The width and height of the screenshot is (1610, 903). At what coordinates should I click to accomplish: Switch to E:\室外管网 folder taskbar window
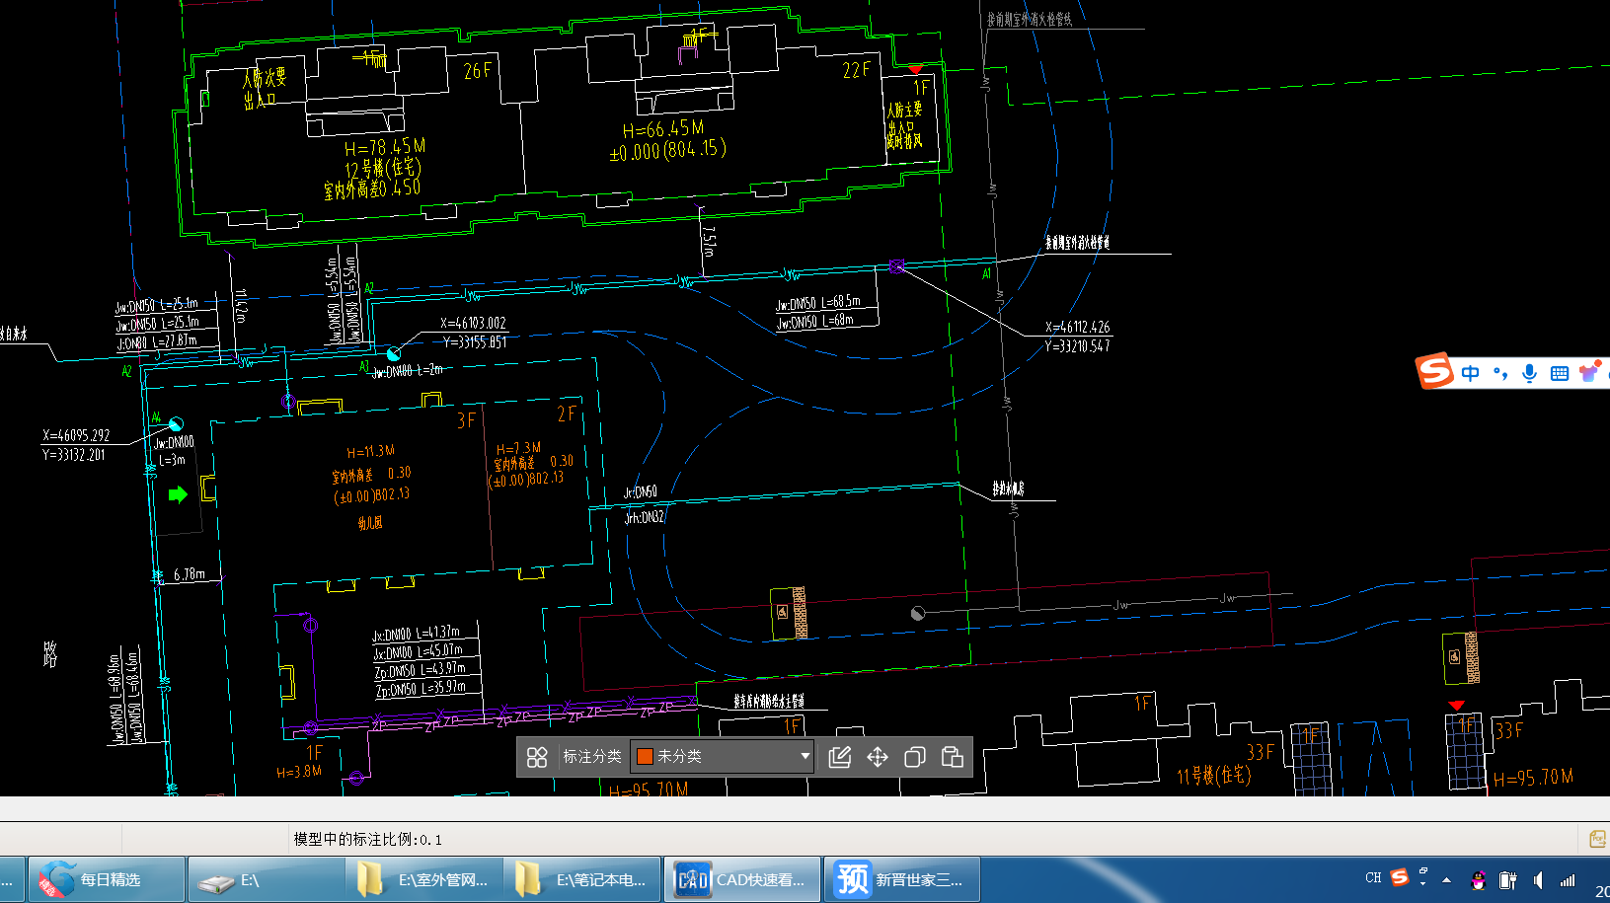[424, 879]
